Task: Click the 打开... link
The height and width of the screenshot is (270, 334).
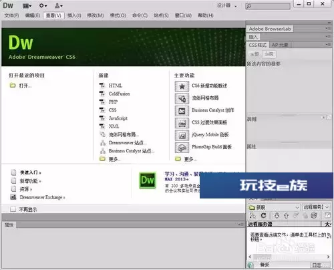Action: tap(25, 86)
